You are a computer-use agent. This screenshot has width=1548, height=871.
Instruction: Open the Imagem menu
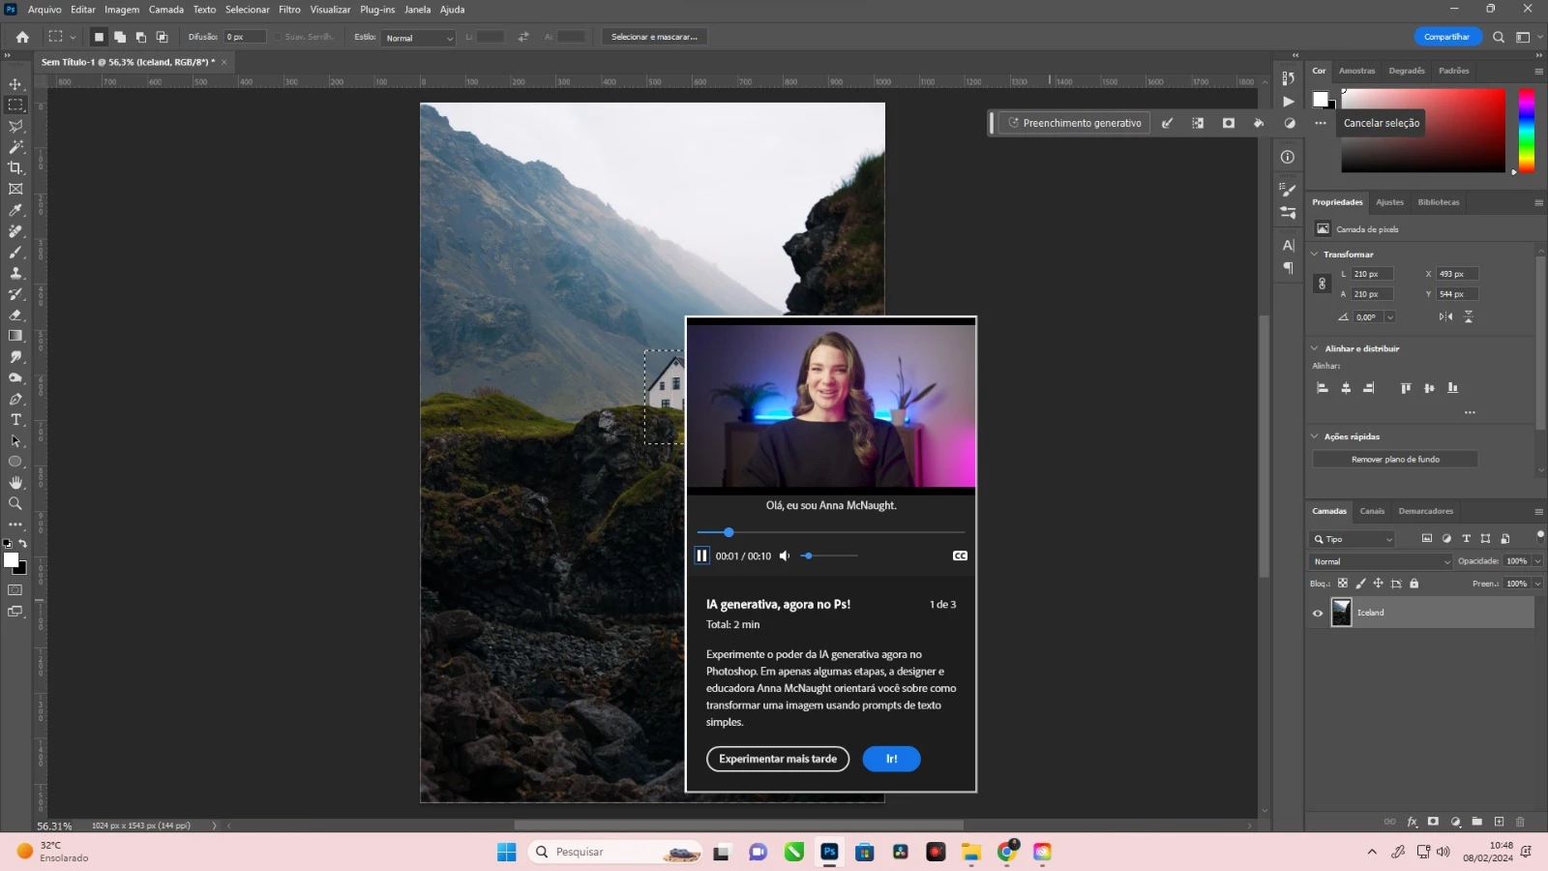pos(122,10)
